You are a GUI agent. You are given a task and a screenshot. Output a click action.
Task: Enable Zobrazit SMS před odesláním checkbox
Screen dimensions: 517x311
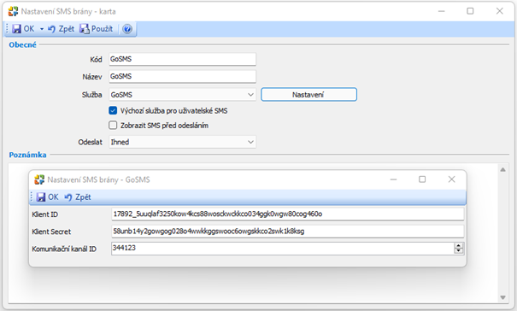113,126
